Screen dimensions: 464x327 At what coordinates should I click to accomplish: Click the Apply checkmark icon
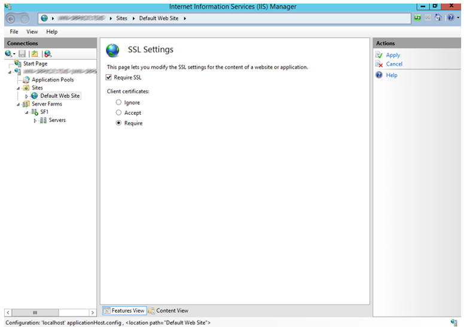379,55
